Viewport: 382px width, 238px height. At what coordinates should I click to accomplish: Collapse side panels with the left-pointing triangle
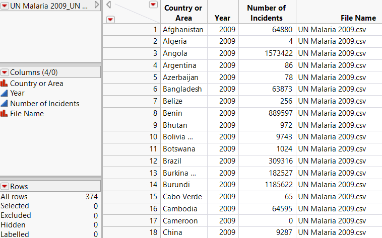[x=108, y=5]
